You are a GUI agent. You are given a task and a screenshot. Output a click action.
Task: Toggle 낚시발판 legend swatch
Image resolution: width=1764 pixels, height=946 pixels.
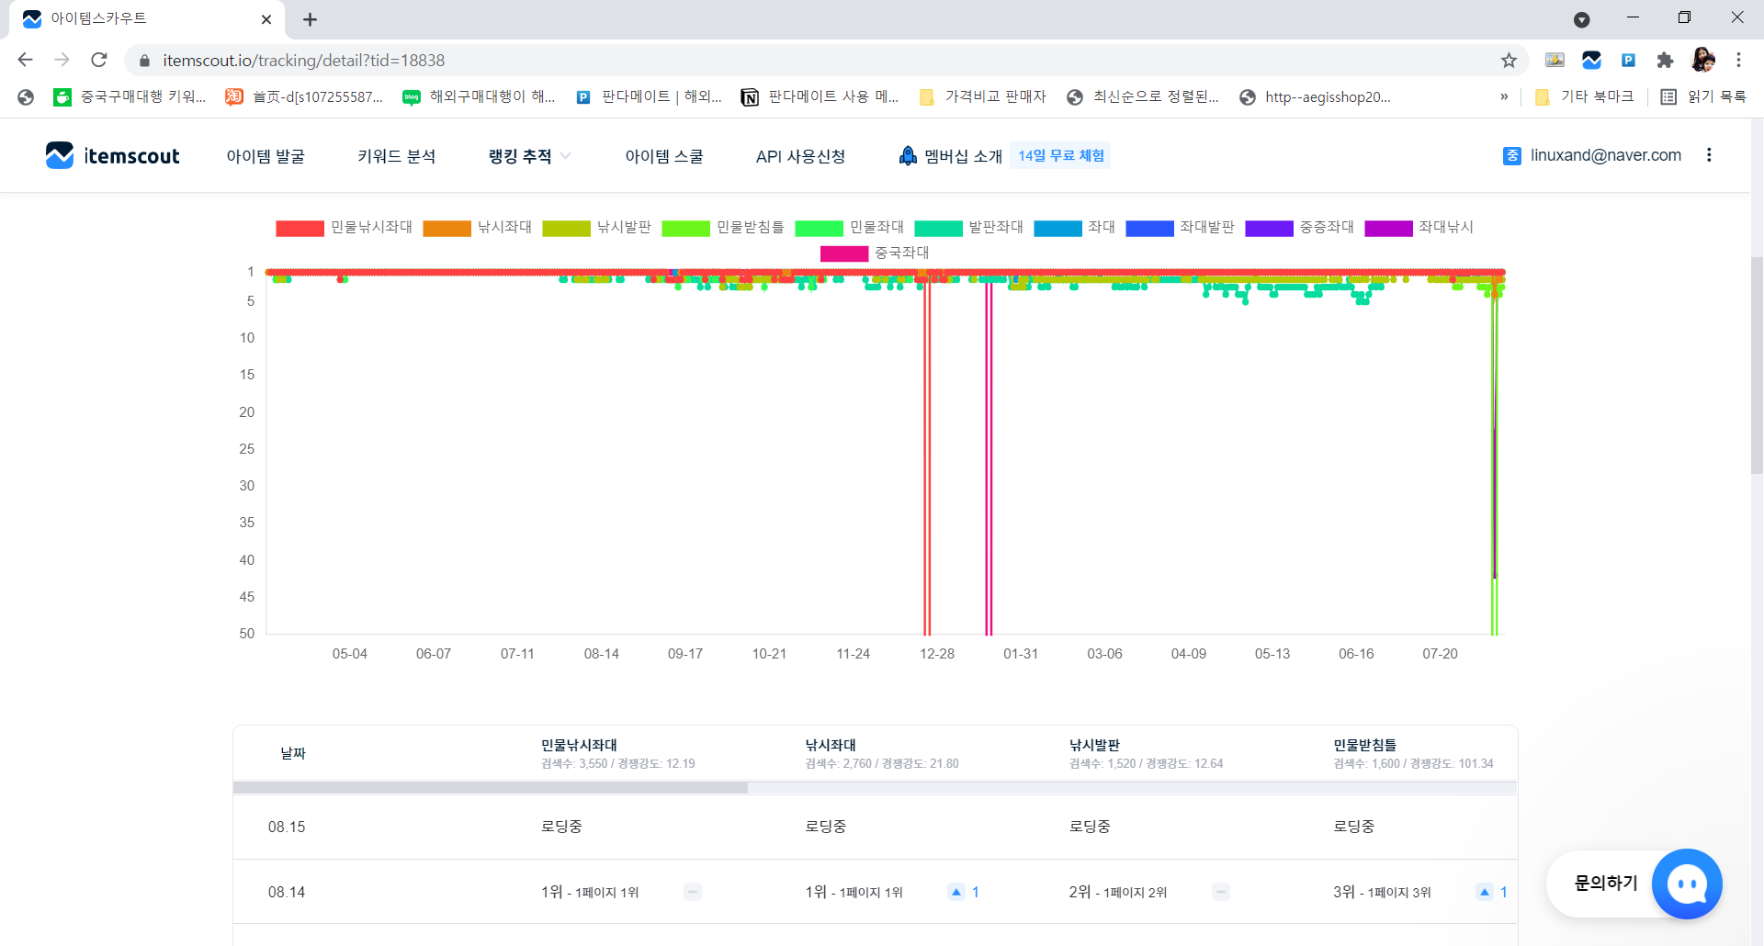click(x=567, y=228)
